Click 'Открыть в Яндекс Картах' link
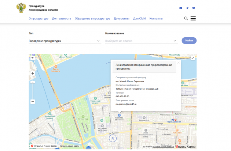231x151 pixels. (x=44, y=146)
